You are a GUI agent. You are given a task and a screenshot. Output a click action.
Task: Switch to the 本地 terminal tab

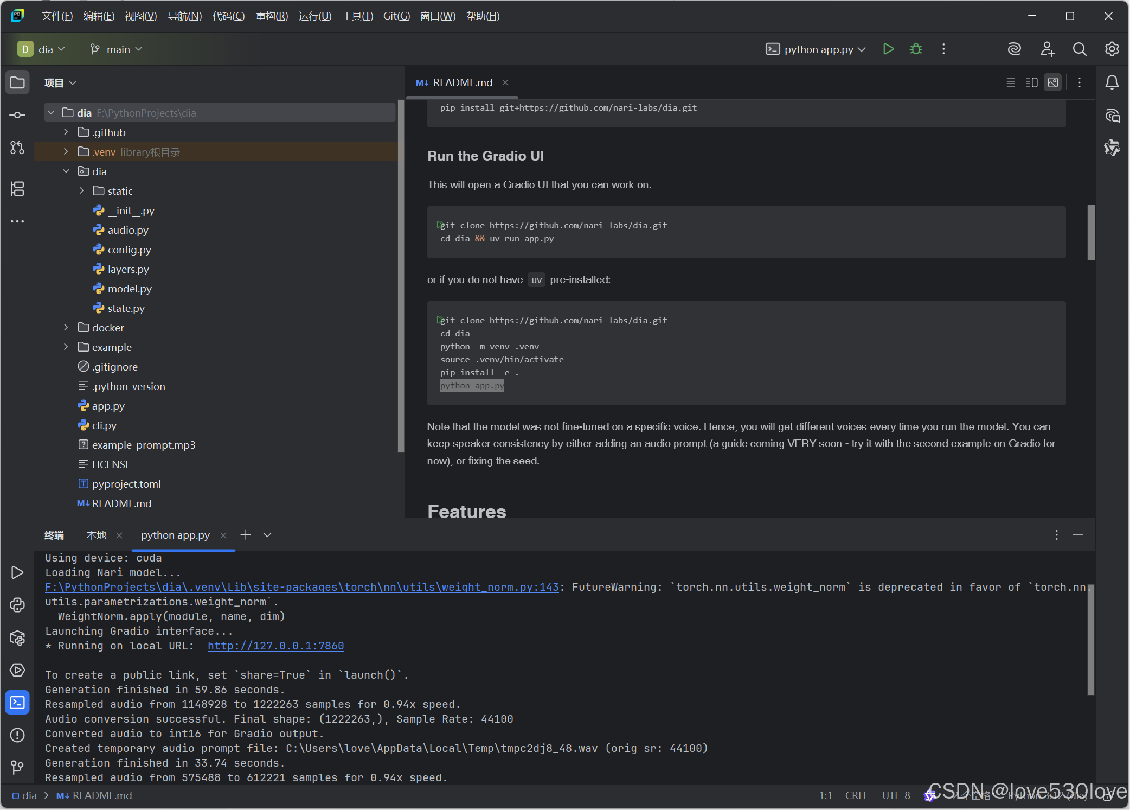click(x=97, y=535)
